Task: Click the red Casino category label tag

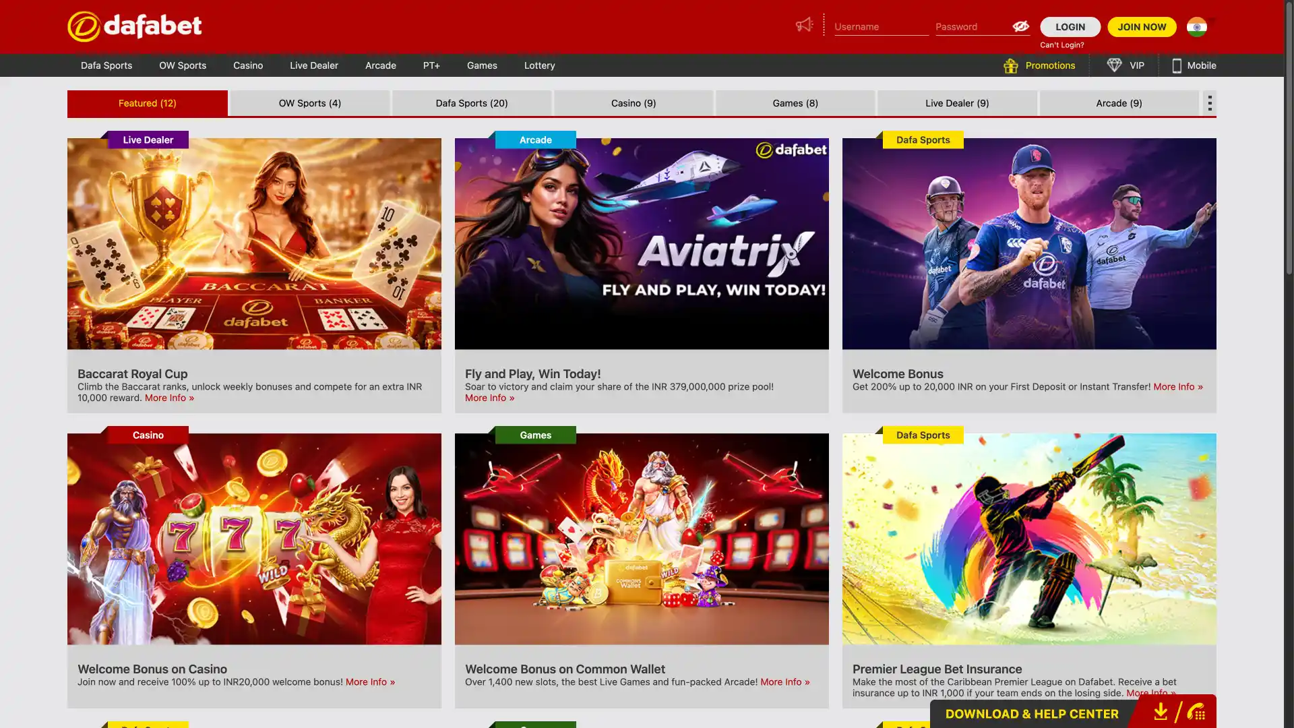Action: tap(148, 435)
